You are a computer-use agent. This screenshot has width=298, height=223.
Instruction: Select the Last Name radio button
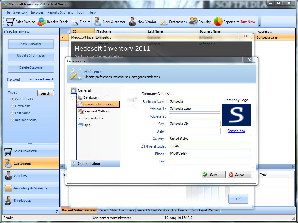click(x=12, y=113)
